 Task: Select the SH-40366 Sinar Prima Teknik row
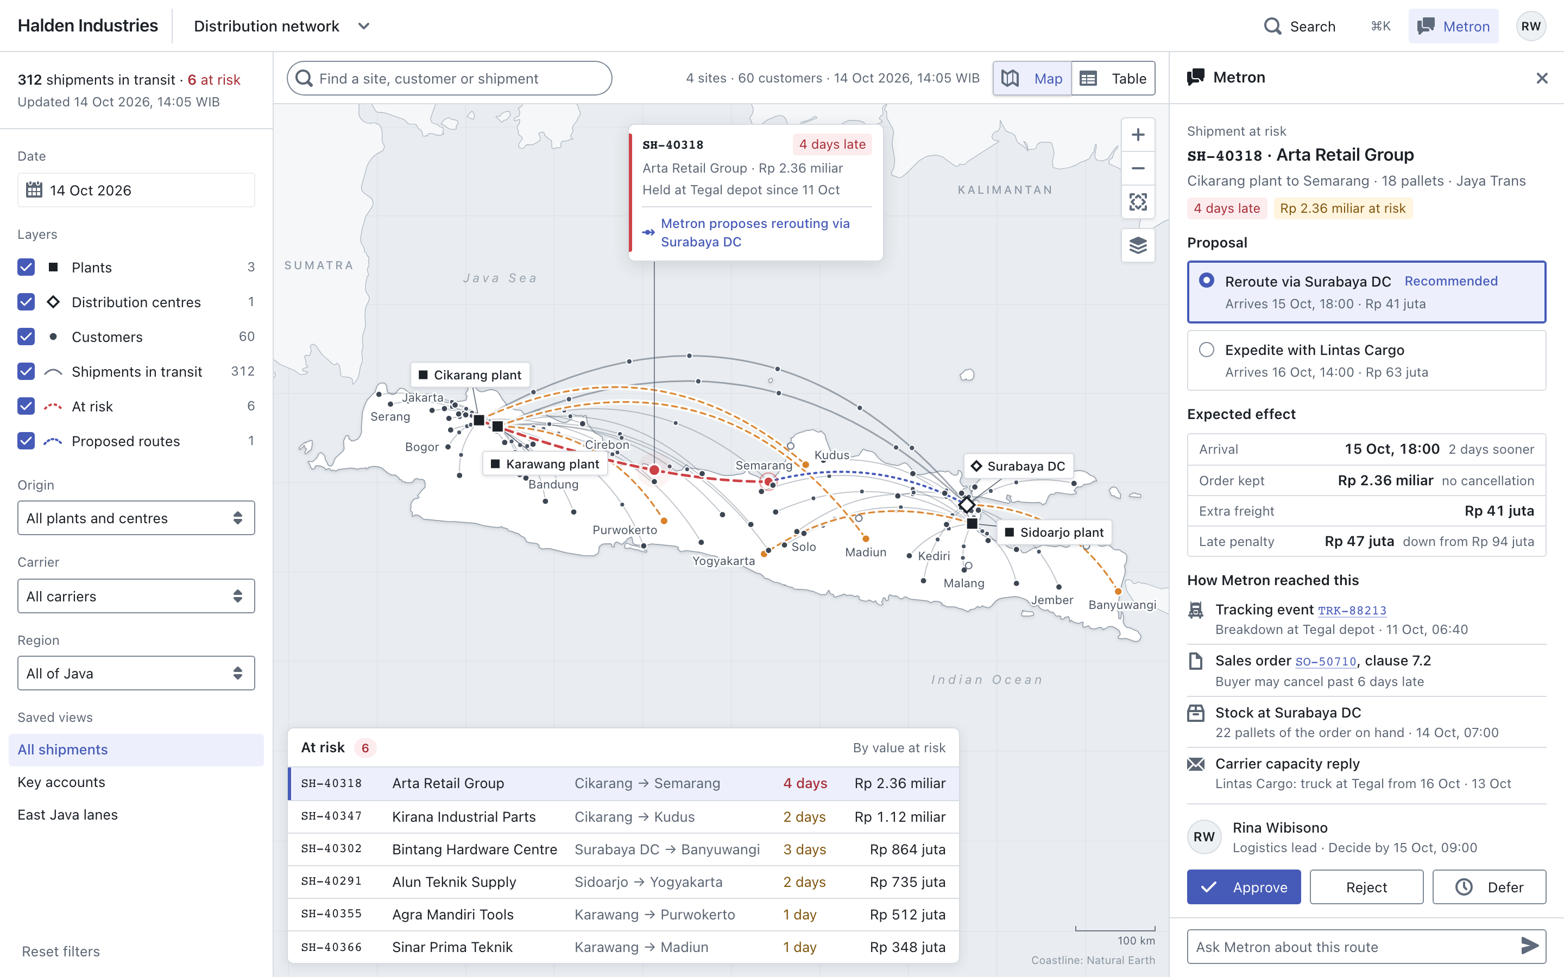623,947
